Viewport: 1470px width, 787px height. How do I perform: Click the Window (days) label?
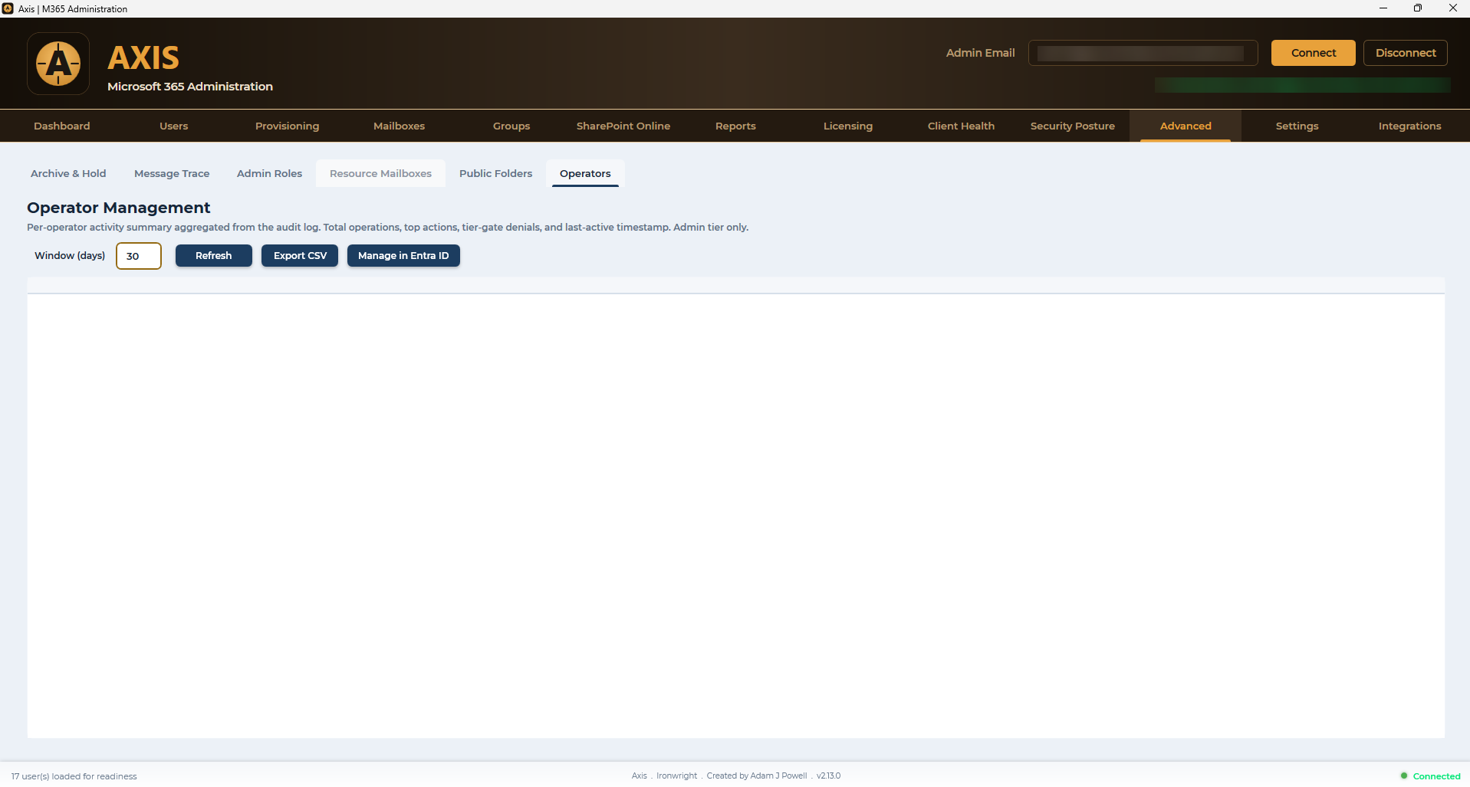point(70,255)
